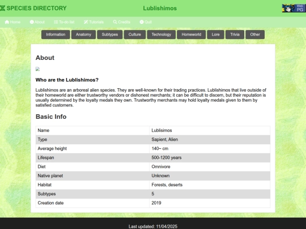The height and width of the screenshot is (229, 306).
Task: Switch to the Trivia tab
Action: [x=235, y=34]
